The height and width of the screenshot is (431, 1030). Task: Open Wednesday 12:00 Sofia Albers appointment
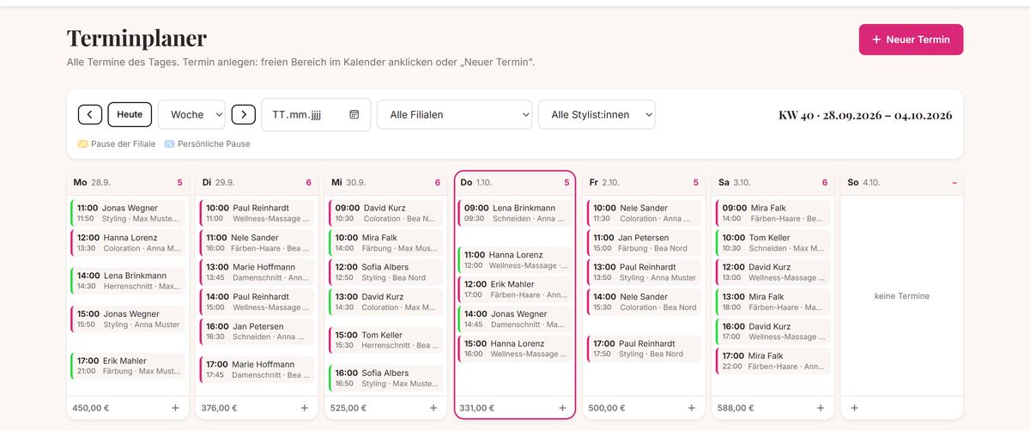coord(386,272)
